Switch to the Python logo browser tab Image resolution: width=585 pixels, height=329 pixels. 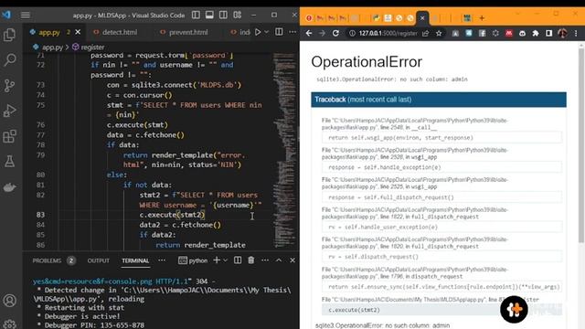pos(376,17)
